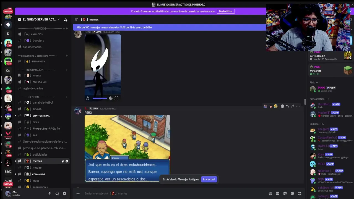Restart the video with replay icon
Image resolution: width=354 pixels, height=199 pixels.
[x=88, y=98]
